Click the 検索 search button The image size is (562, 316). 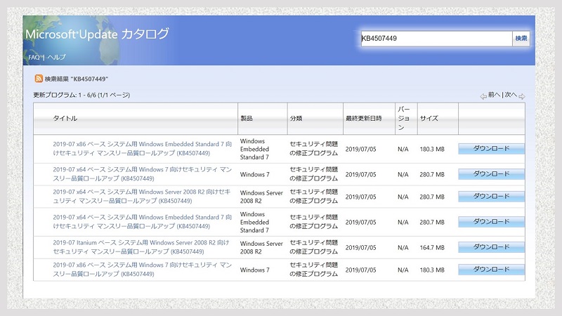521,39
